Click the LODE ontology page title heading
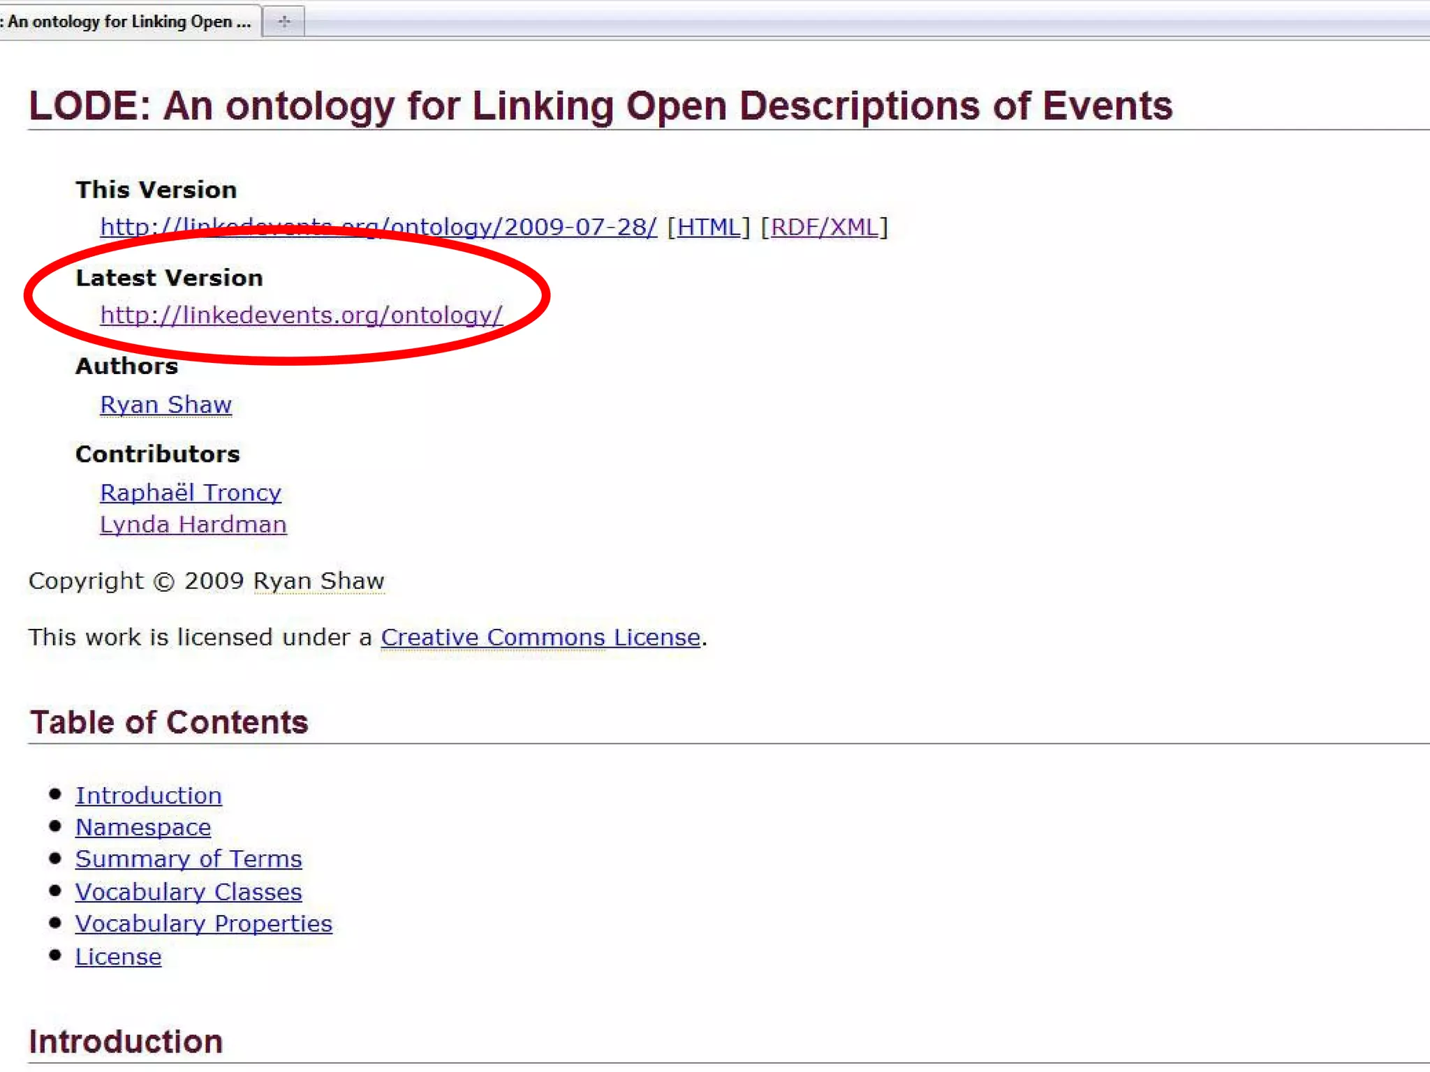The height and width of the screenshot is (1072, 1430). pyautogui.click(x=600, y=106)
